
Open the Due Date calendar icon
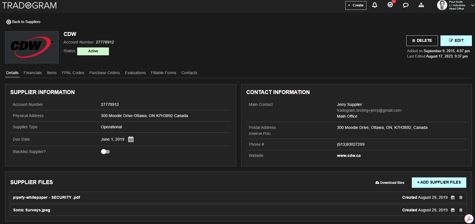click(131, 139)
